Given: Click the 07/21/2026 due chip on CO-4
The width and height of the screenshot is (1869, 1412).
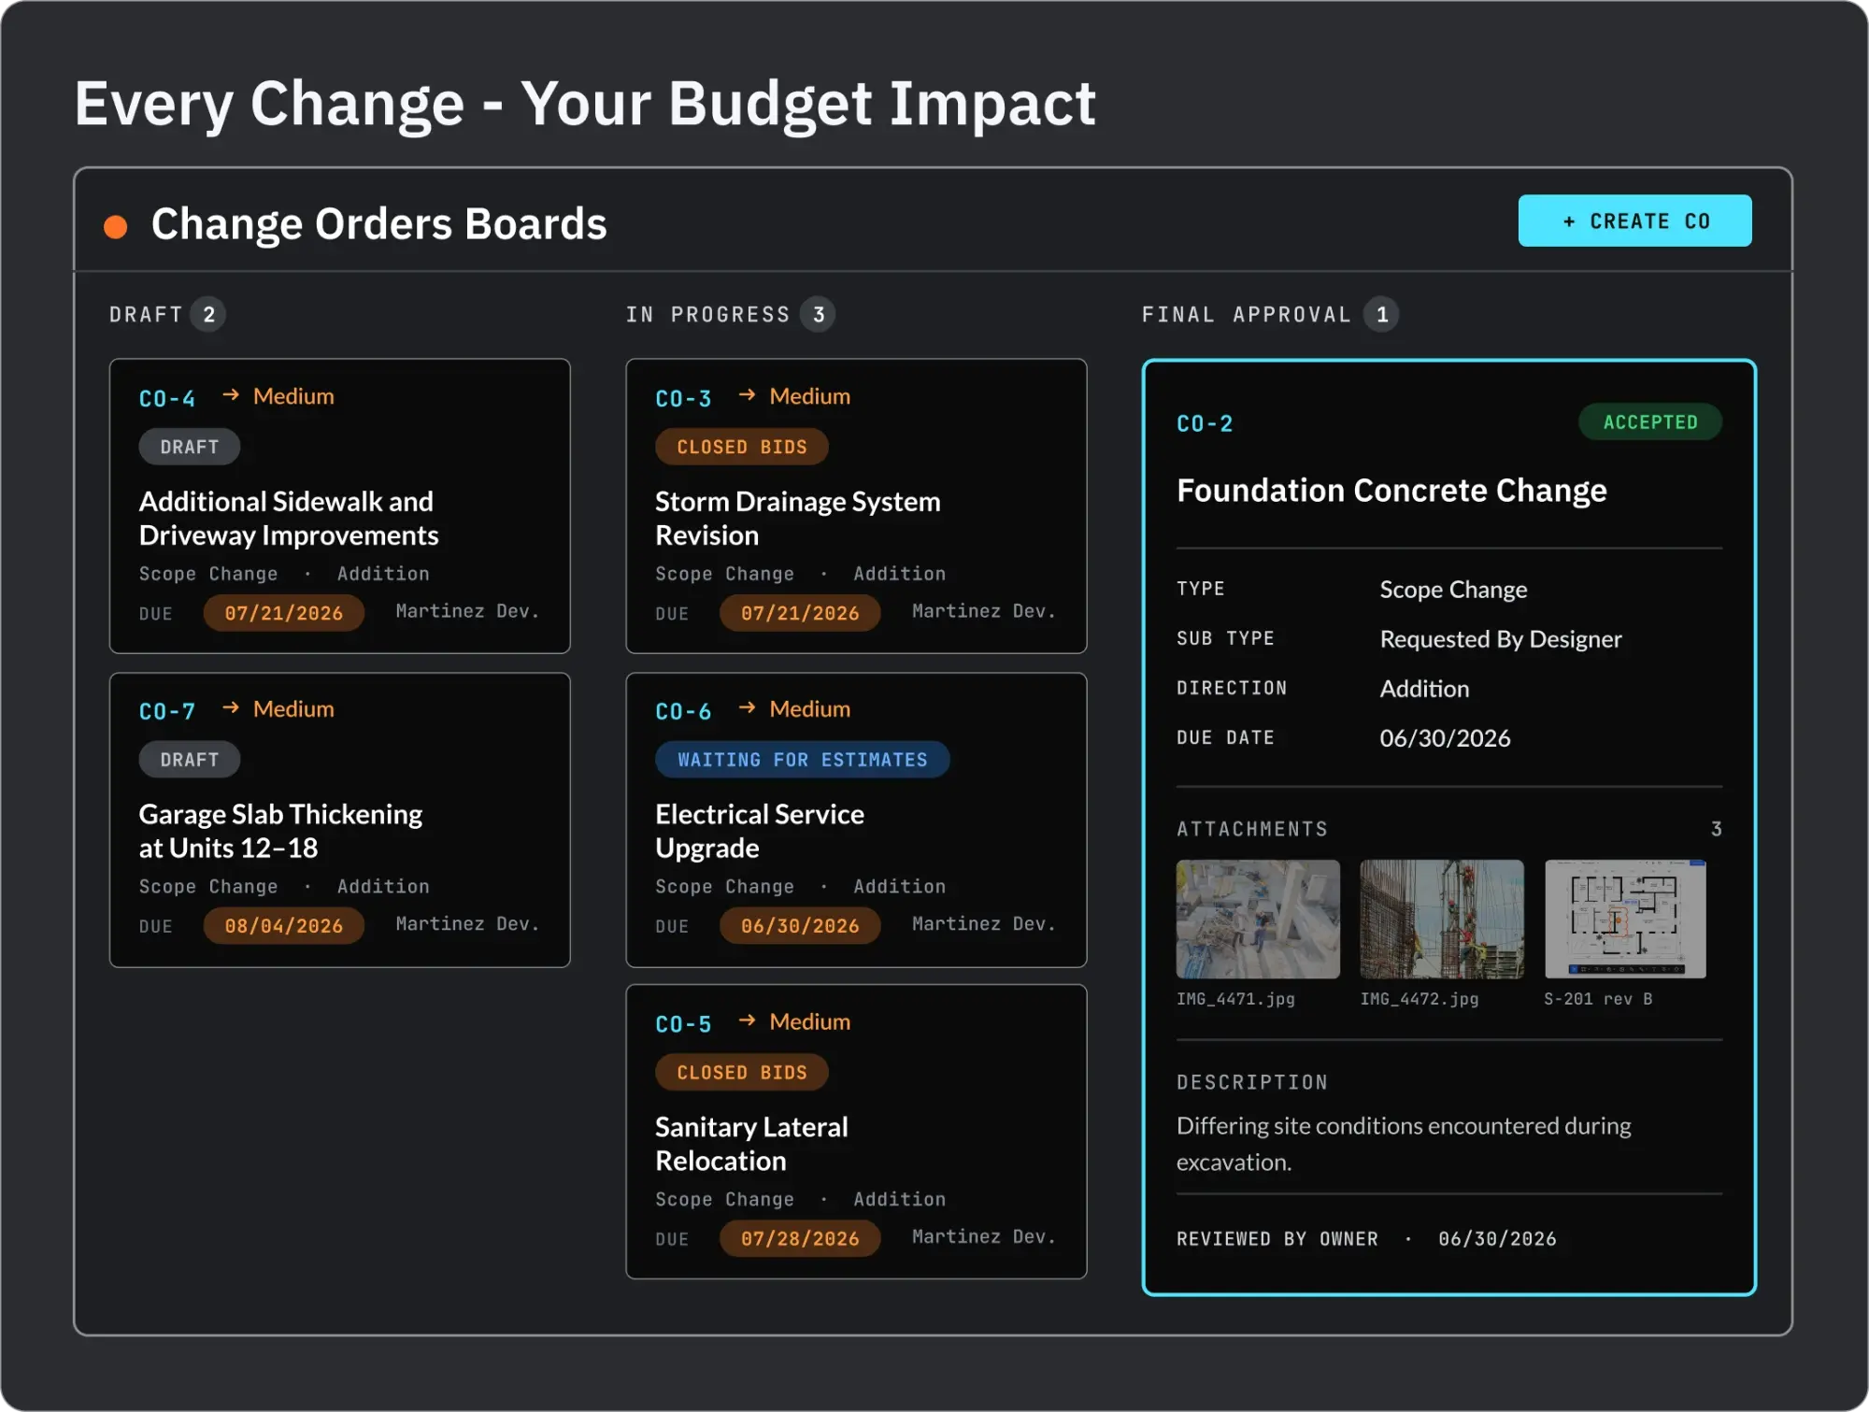Looking at the screenshot, I should point(284,613).
